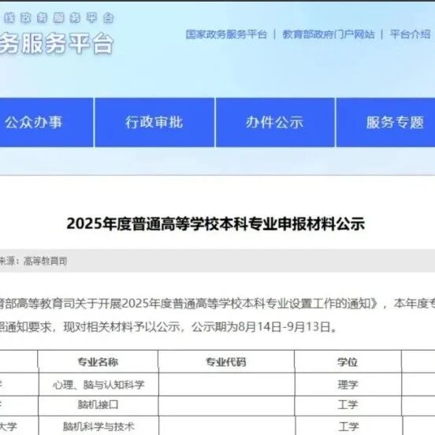Select the 脑机科学与技术 table cell
This screenshot has height=435, width=435.
pos(99,426)
